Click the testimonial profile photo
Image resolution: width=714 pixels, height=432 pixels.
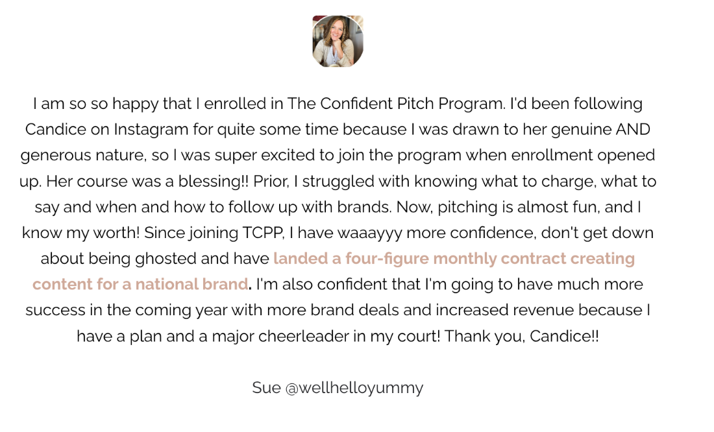pyautogui.click(x=338, y=42)
